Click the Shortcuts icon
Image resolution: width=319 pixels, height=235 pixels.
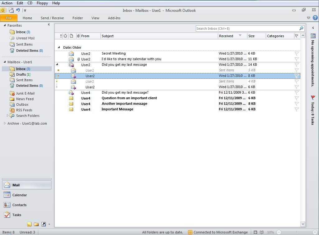[44, 224]
